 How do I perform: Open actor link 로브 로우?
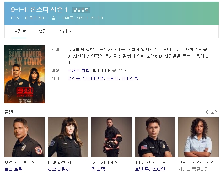[x=13, y=169]
